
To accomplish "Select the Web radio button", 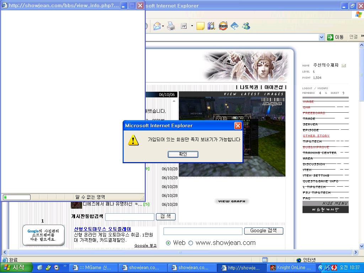I will click(x=168, y=243).
